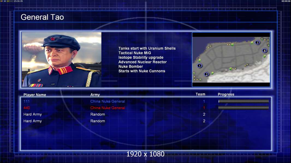Select start position marker 7 on the minimap
Image resolution: width=291 pixels, height=163 pixels.
click(x=257, y=42)
